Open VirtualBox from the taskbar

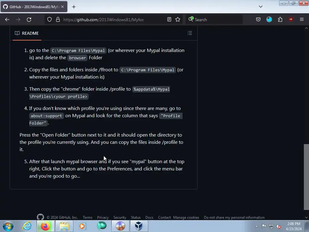click(x=139, y=226)
